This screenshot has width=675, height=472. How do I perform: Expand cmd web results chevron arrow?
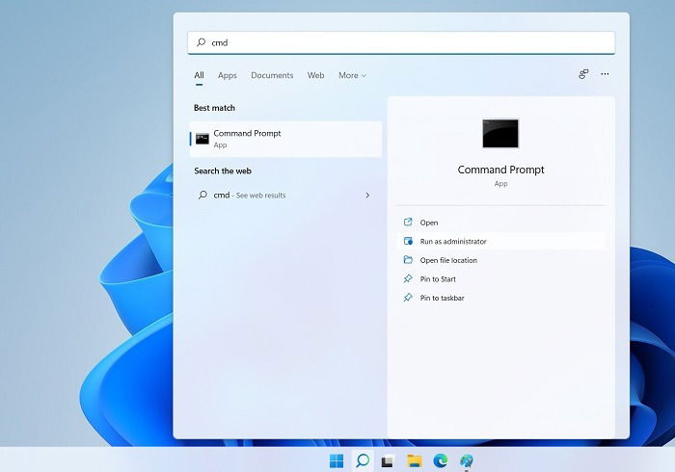click(367, 196)
